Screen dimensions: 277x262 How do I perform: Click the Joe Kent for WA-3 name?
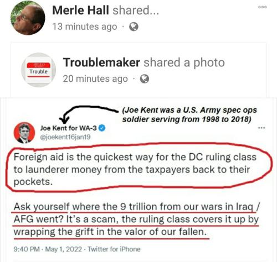coord(68,128)
